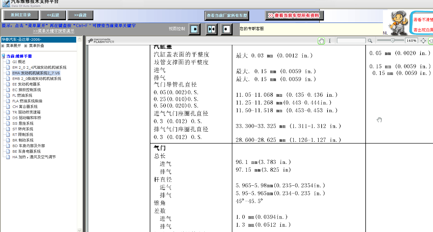433x232 pixels.
Task: Open SS 悬挂系统 item
Action: [23, 123]
